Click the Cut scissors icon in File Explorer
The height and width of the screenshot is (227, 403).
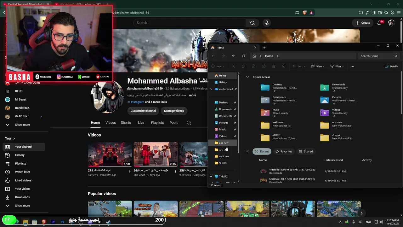coord(233,66)
